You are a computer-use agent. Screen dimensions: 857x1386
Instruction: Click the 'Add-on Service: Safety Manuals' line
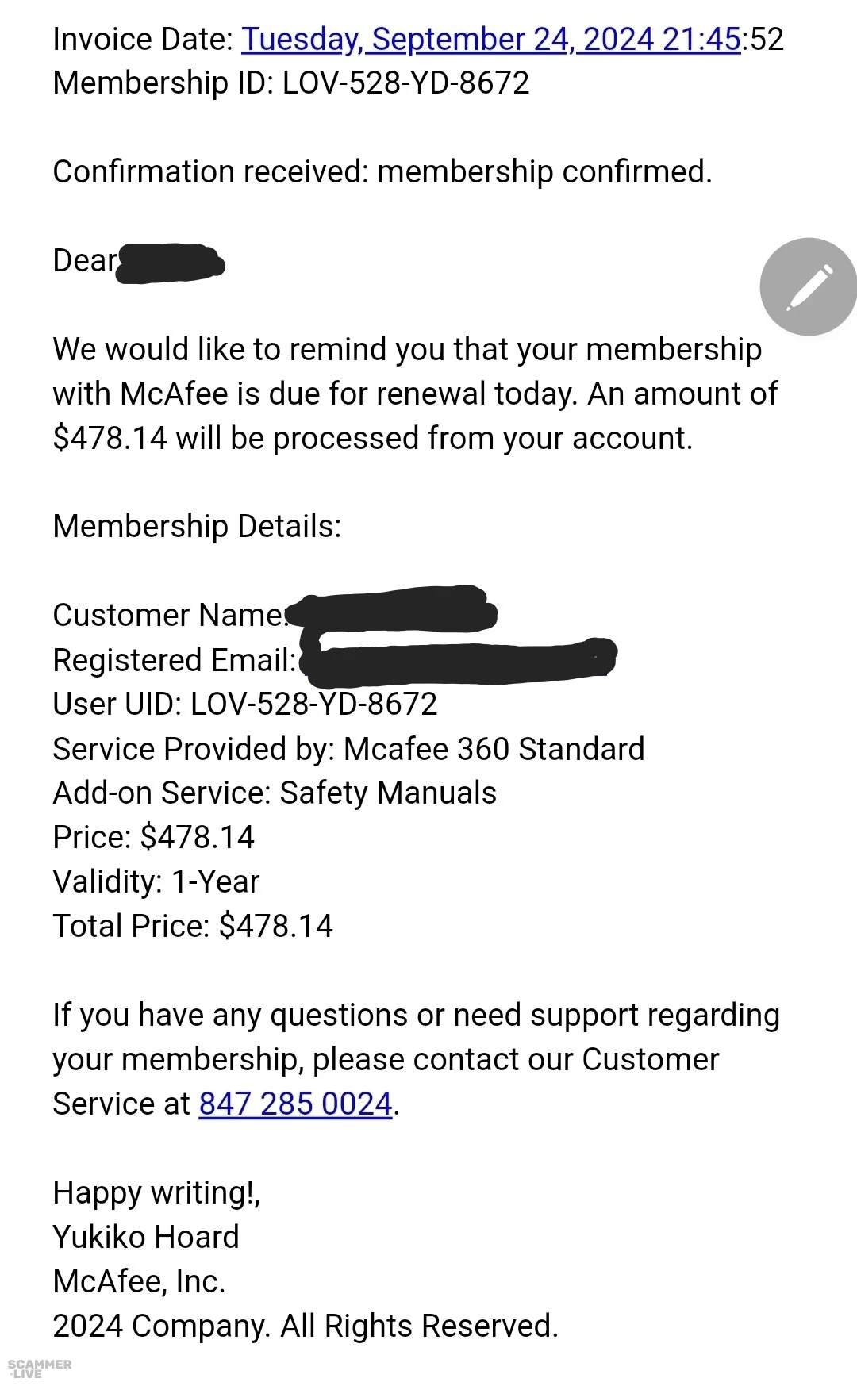(275, 793)
